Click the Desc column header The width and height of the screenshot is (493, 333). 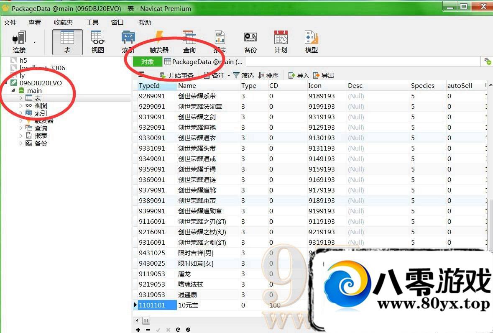[378, 85]
